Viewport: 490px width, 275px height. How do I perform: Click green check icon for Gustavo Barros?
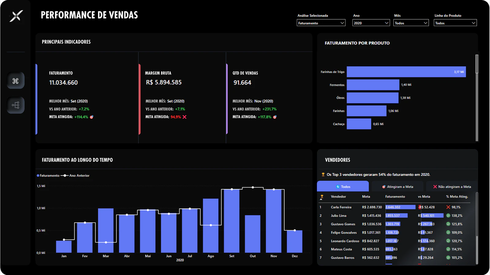(x=448, y=258)
